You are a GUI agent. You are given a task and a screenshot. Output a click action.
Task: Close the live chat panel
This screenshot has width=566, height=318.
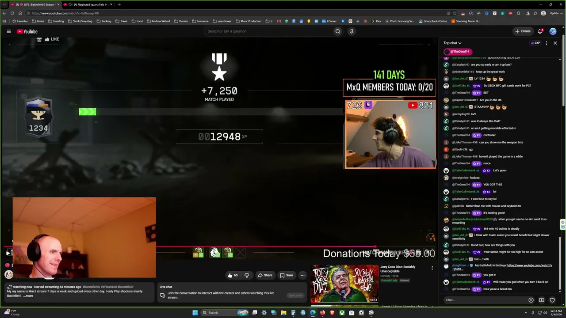[x=555, y=43]
